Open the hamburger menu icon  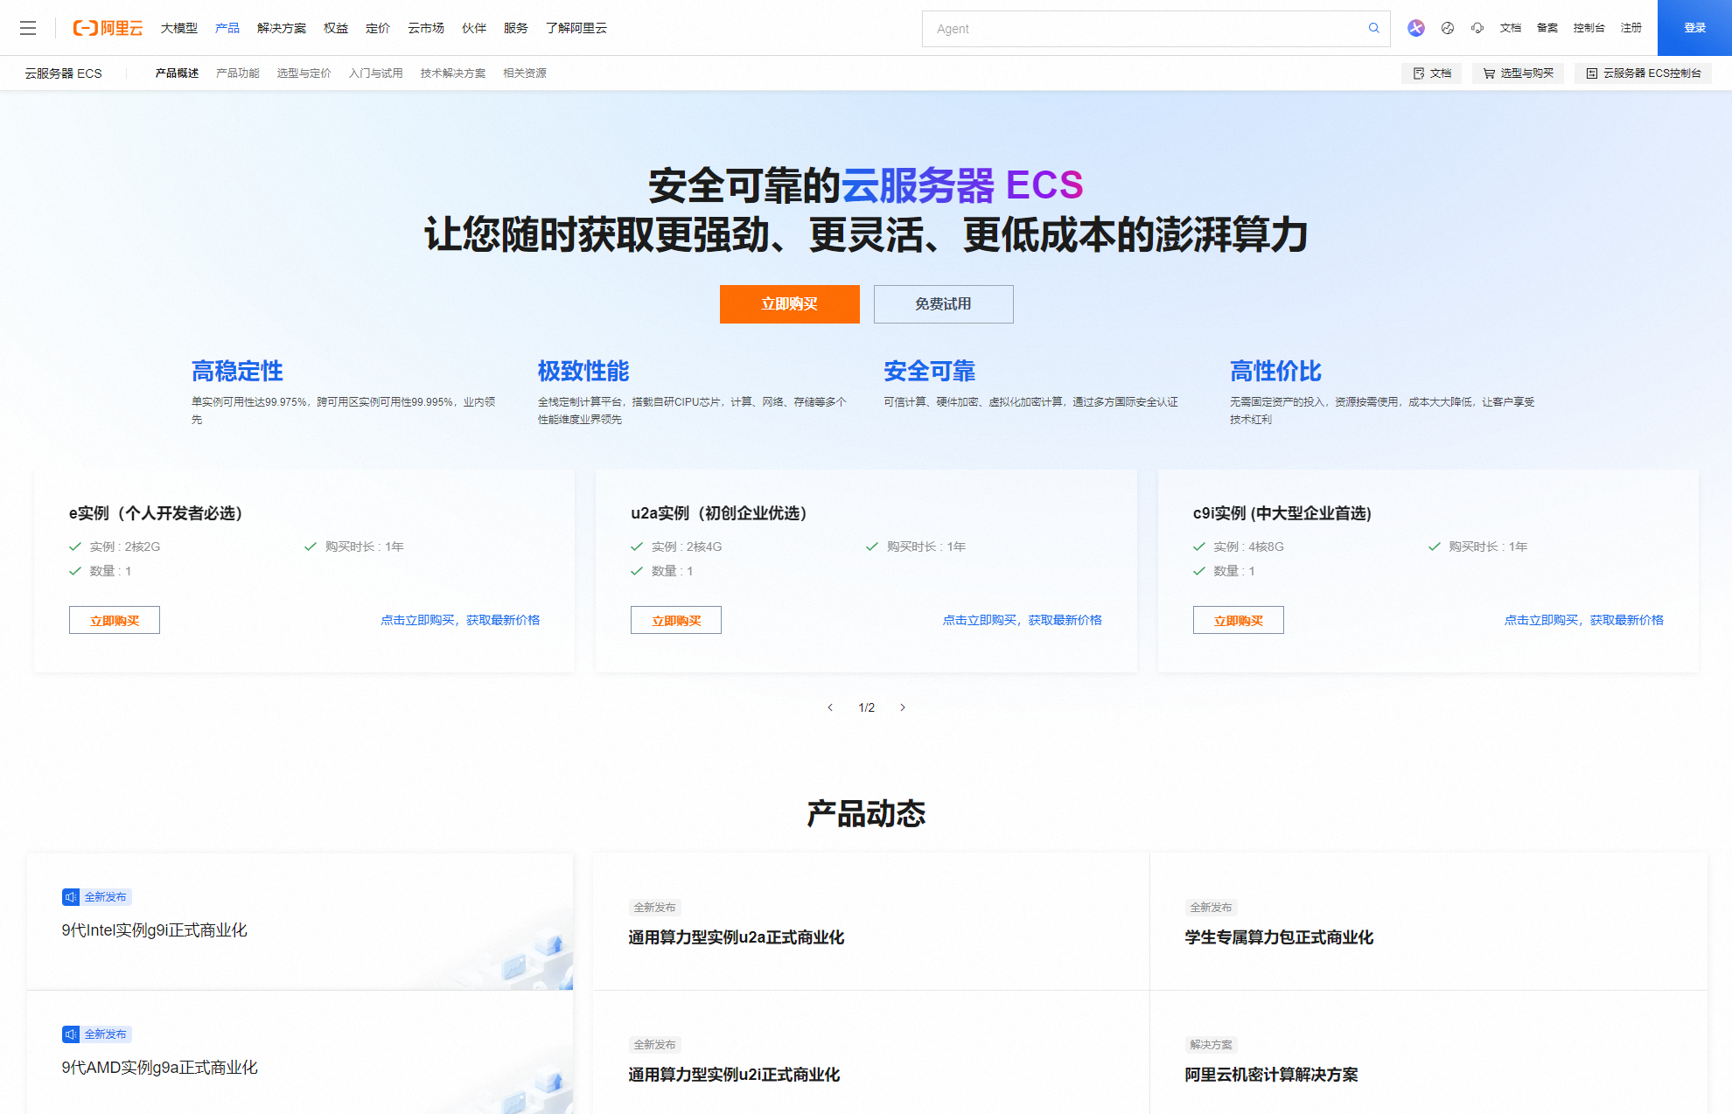[28, 28]
